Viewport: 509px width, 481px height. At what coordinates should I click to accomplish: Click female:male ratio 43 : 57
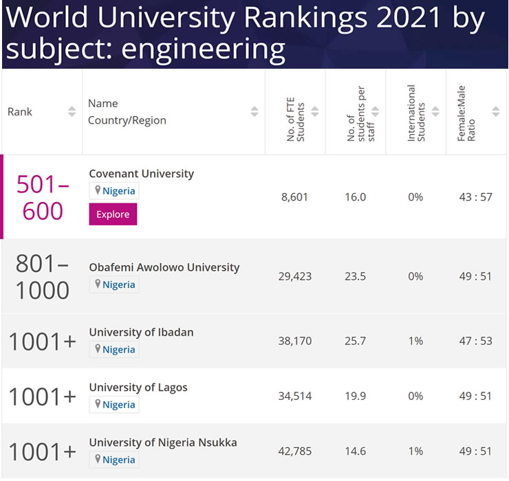[x=475, y=197]
